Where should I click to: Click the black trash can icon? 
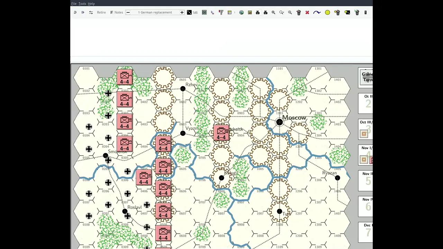(299, 12)
